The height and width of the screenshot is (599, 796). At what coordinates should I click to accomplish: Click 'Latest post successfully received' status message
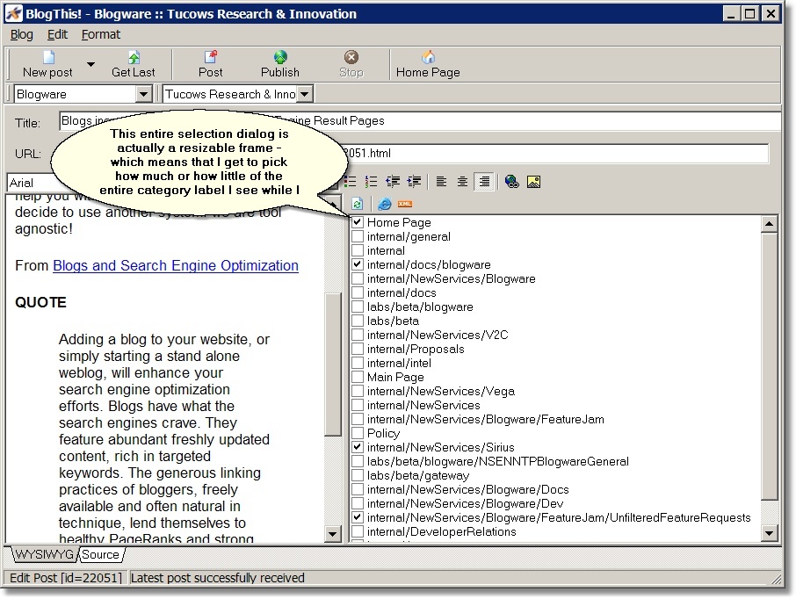coord(218,578)
